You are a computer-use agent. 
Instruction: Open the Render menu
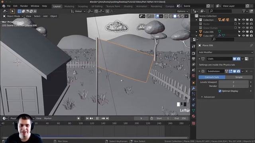[x=24, y=6]
